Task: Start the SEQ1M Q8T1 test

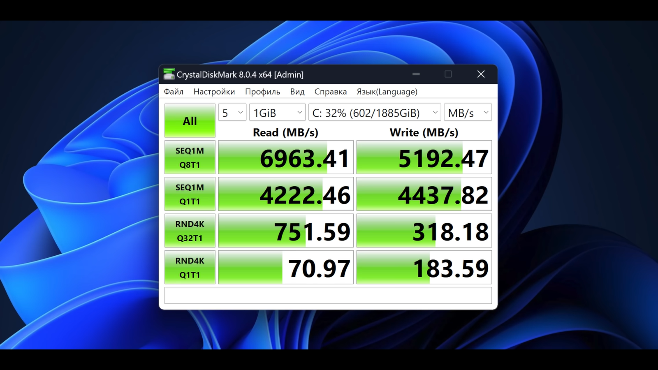Action: 190,157
